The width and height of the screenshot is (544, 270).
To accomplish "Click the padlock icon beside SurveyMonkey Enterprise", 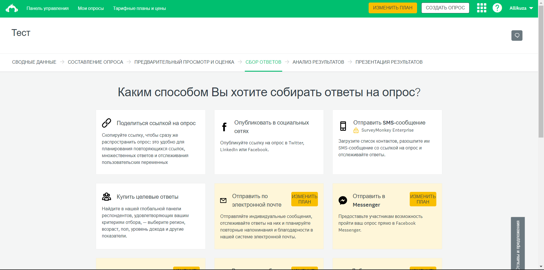I will (356, 130).
